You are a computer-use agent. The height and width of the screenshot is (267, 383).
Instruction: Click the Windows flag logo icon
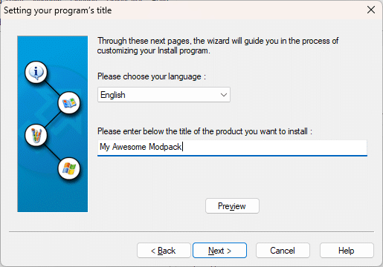[69, 168]
